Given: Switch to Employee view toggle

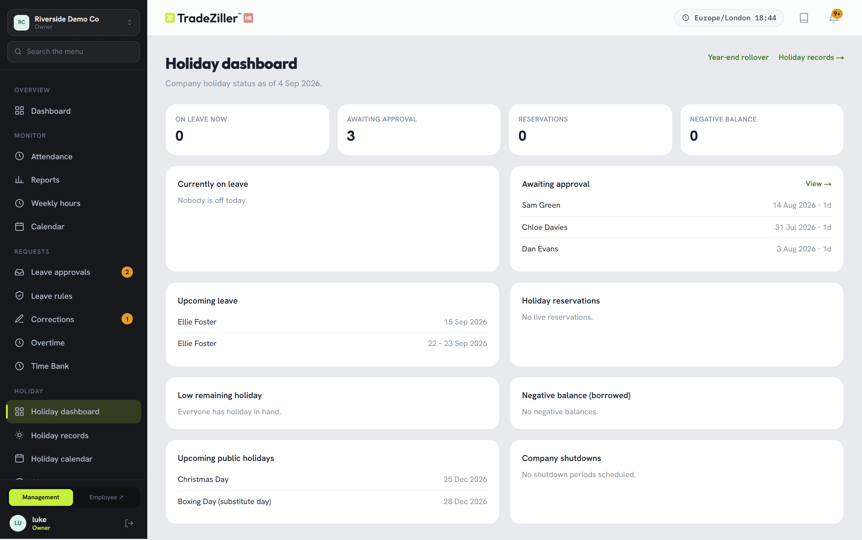Looking at the screenshot, I should click(x=106, y=497).
